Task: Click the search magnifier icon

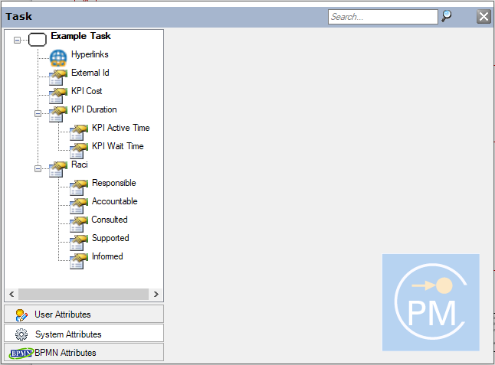Action: [447, 16]
